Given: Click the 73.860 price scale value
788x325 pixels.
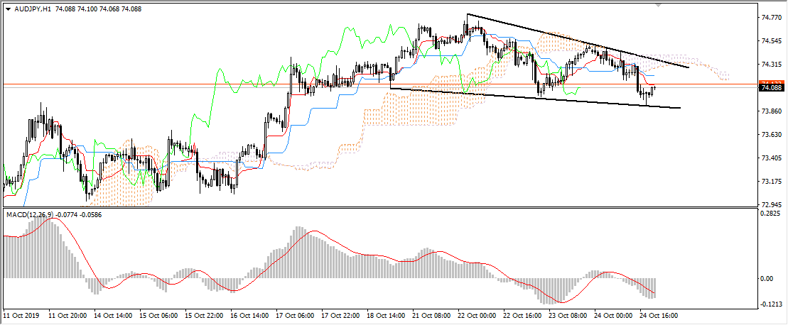Looking at the screenshot, I should 772,111.
